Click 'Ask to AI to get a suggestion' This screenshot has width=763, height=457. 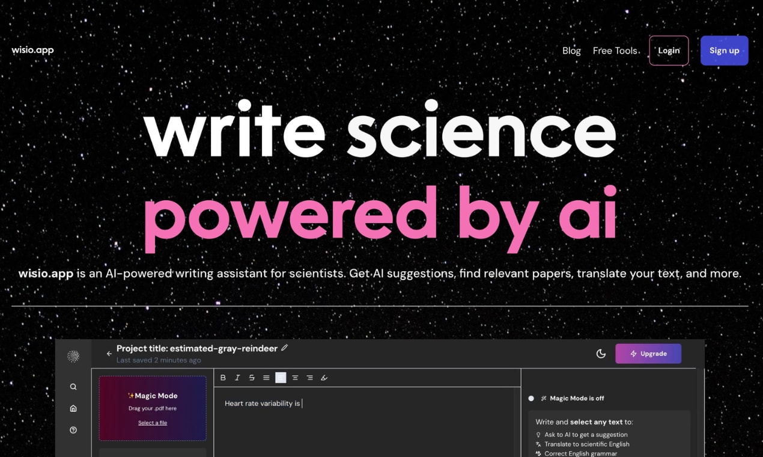tap(586, 434)
